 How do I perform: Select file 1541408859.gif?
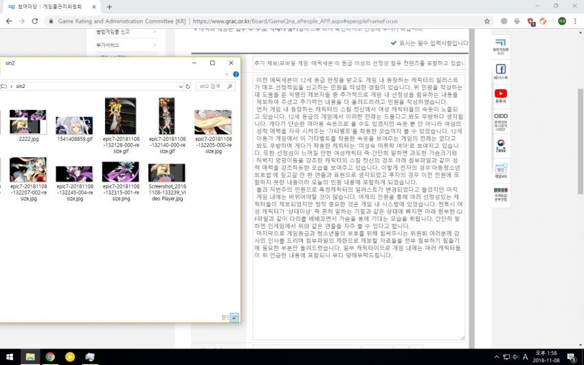(74, 129)
